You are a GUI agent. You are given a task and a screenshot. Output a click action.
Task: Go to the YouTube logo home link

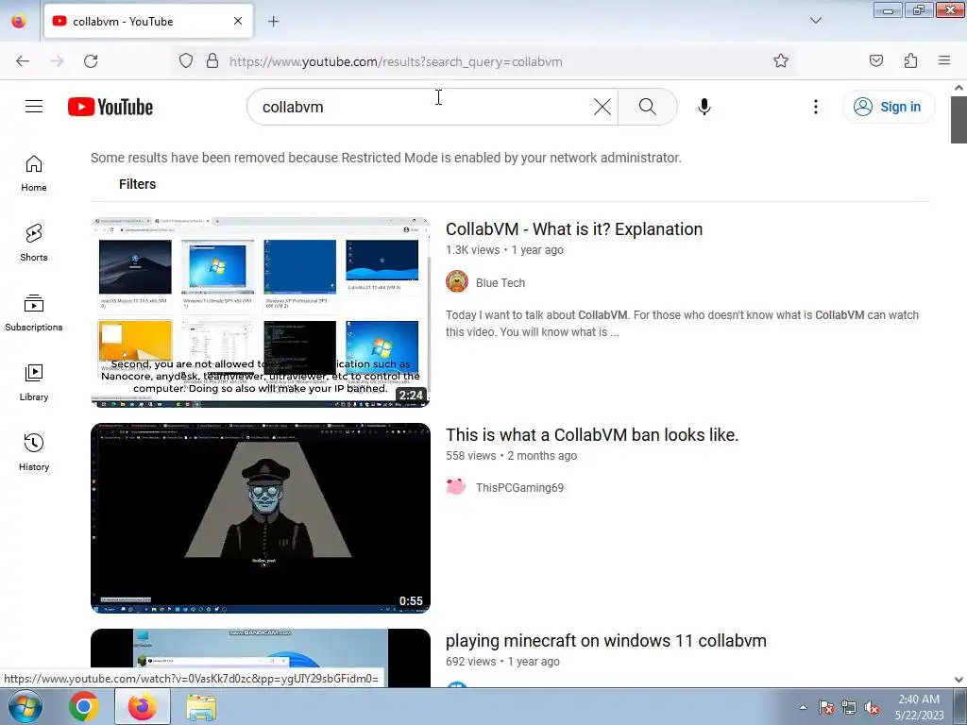tap(110, 107)
